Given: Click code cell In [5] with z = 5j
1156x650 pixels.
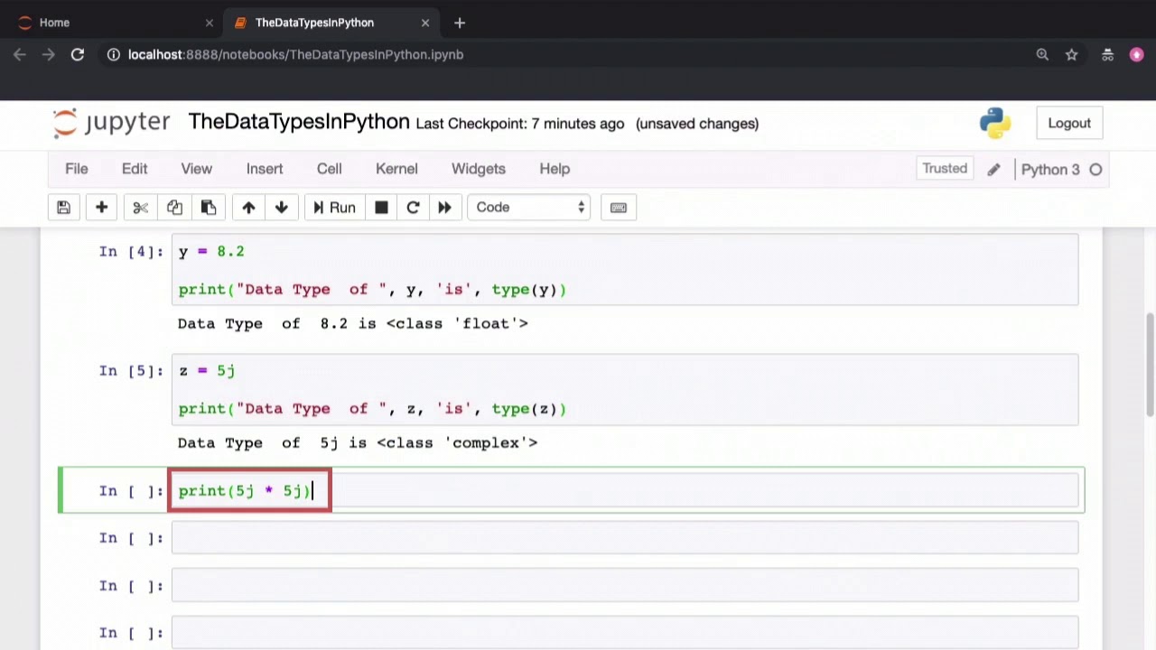Looking at the screenshot, I should click(625, 389).
